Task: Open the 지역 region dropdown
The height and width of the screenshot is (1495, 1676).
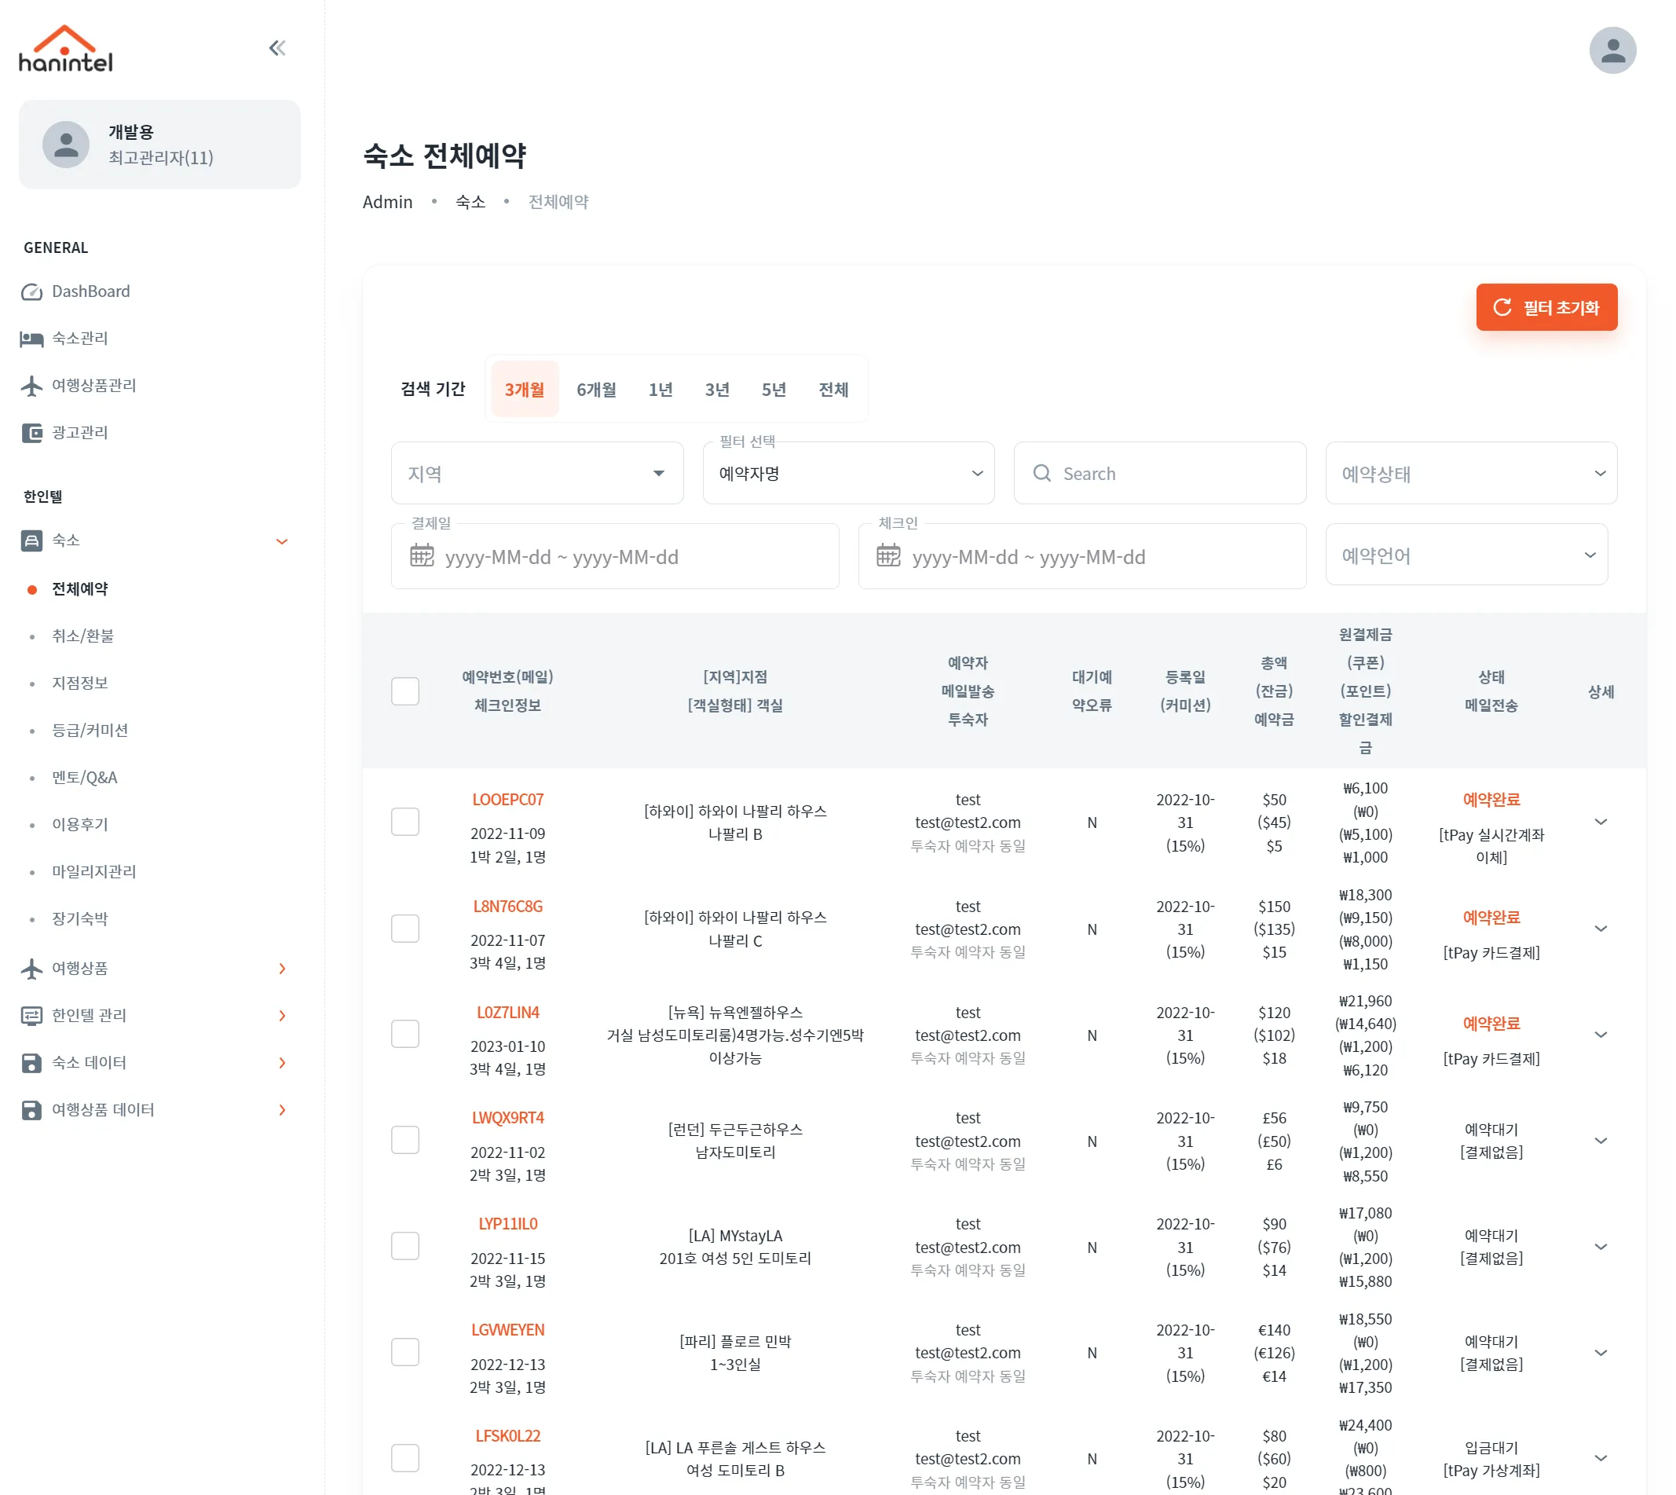Action: (537, 473)
